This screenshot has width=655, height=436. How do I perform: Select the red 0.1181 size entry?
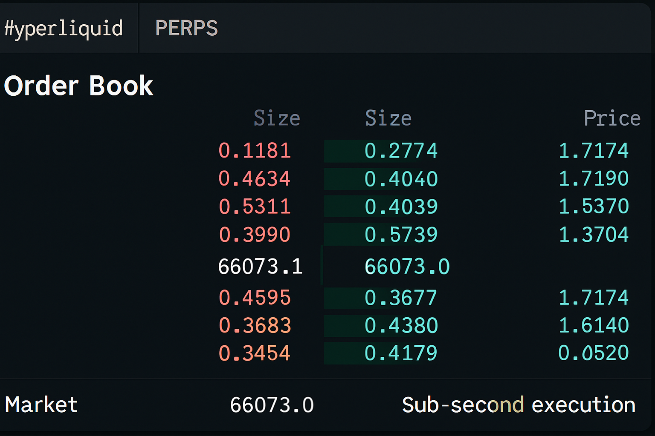pyautogui.click(x=255, y=151)
